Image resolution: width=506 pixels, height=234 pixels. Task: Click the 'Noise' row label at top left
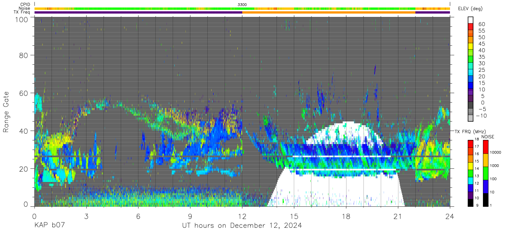(25, 8)
